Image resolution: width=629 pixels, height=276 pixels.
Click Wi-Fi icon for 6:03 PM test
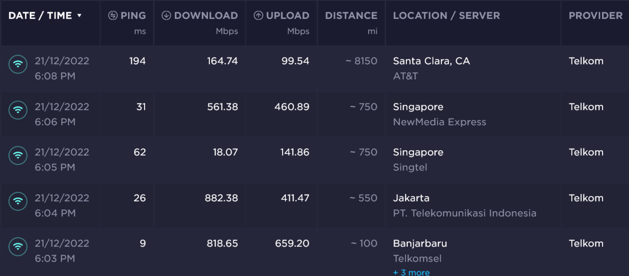[x=18, y=246]
